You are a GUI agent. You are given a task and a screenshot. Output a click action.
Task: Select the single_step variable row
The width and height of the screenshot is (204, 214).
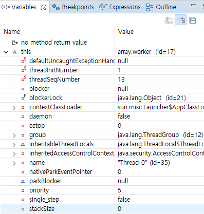point(102,200)
